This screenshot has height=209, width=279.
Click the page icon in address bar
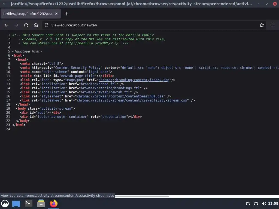coord(46,25)
